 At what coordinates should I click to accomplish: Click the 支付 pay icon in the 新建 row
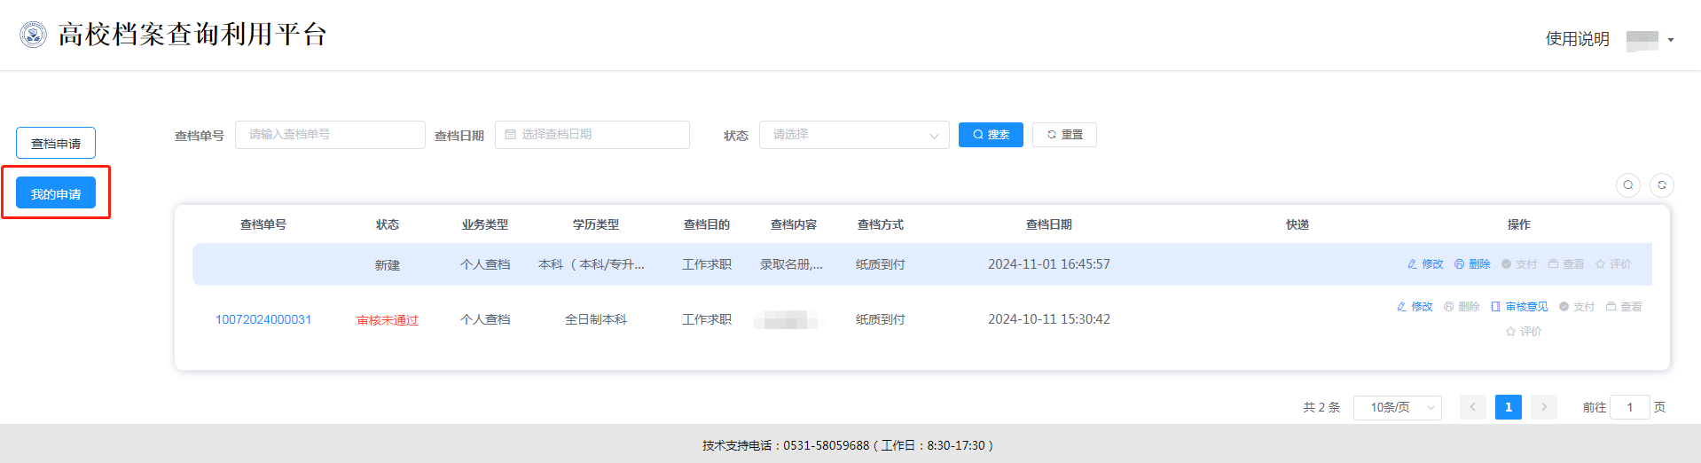pyautogui.click(x=1507, y=264)
